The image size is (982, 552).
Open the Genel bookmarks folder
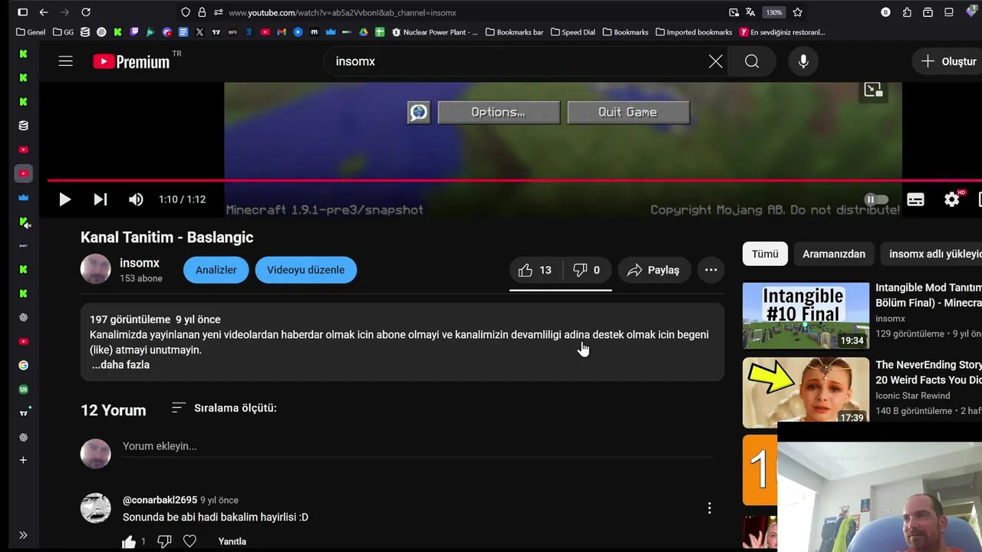pyautogui.click(x=31, y=32)
